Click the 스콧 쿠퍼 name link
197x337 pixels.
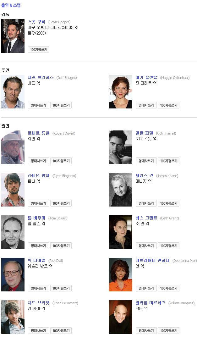(x=36, y=22)
